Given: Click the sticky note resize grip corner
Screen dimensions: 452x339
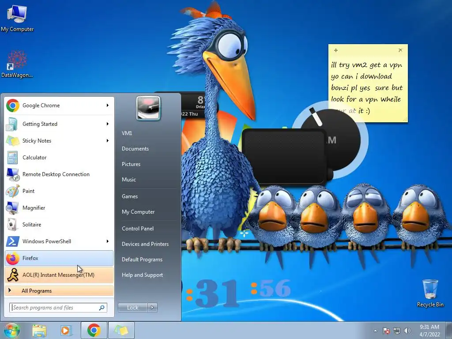Looking at the screenshot, I should [405, 119].
